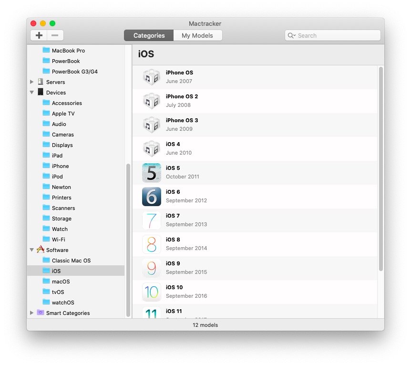
Task: Click the plus add button
Action: click(x=39, y=35)
